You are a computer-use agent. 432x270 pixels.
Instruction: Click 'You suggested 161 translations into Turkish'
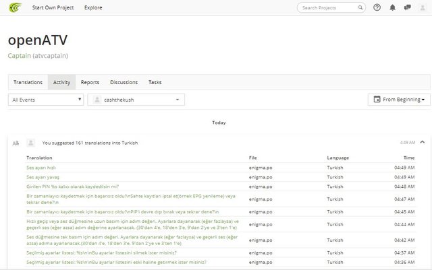90,143
